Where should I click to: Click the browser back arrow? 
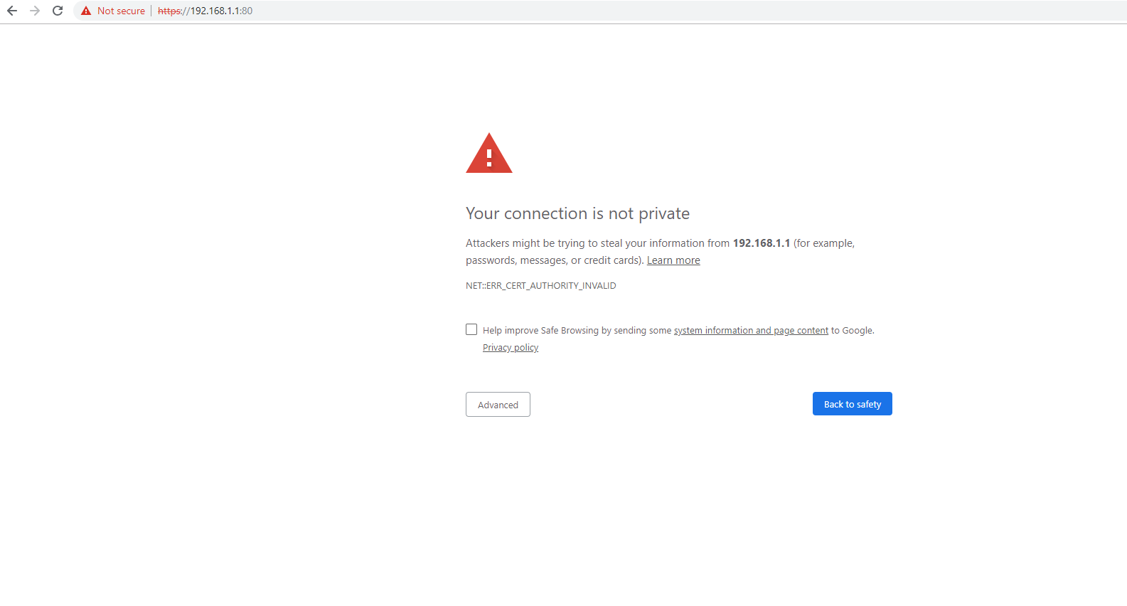point(12,11)
